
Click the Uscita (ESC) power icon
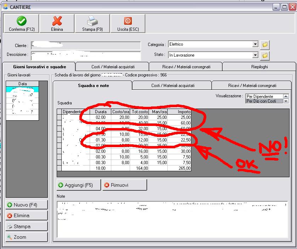128,21
